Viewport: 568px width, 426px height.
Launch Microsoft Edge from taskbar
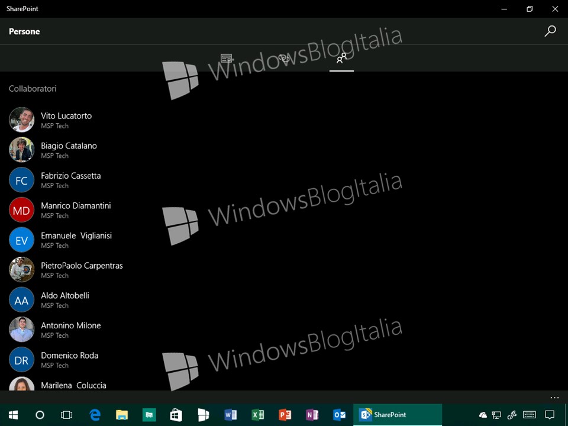[95, 415]
